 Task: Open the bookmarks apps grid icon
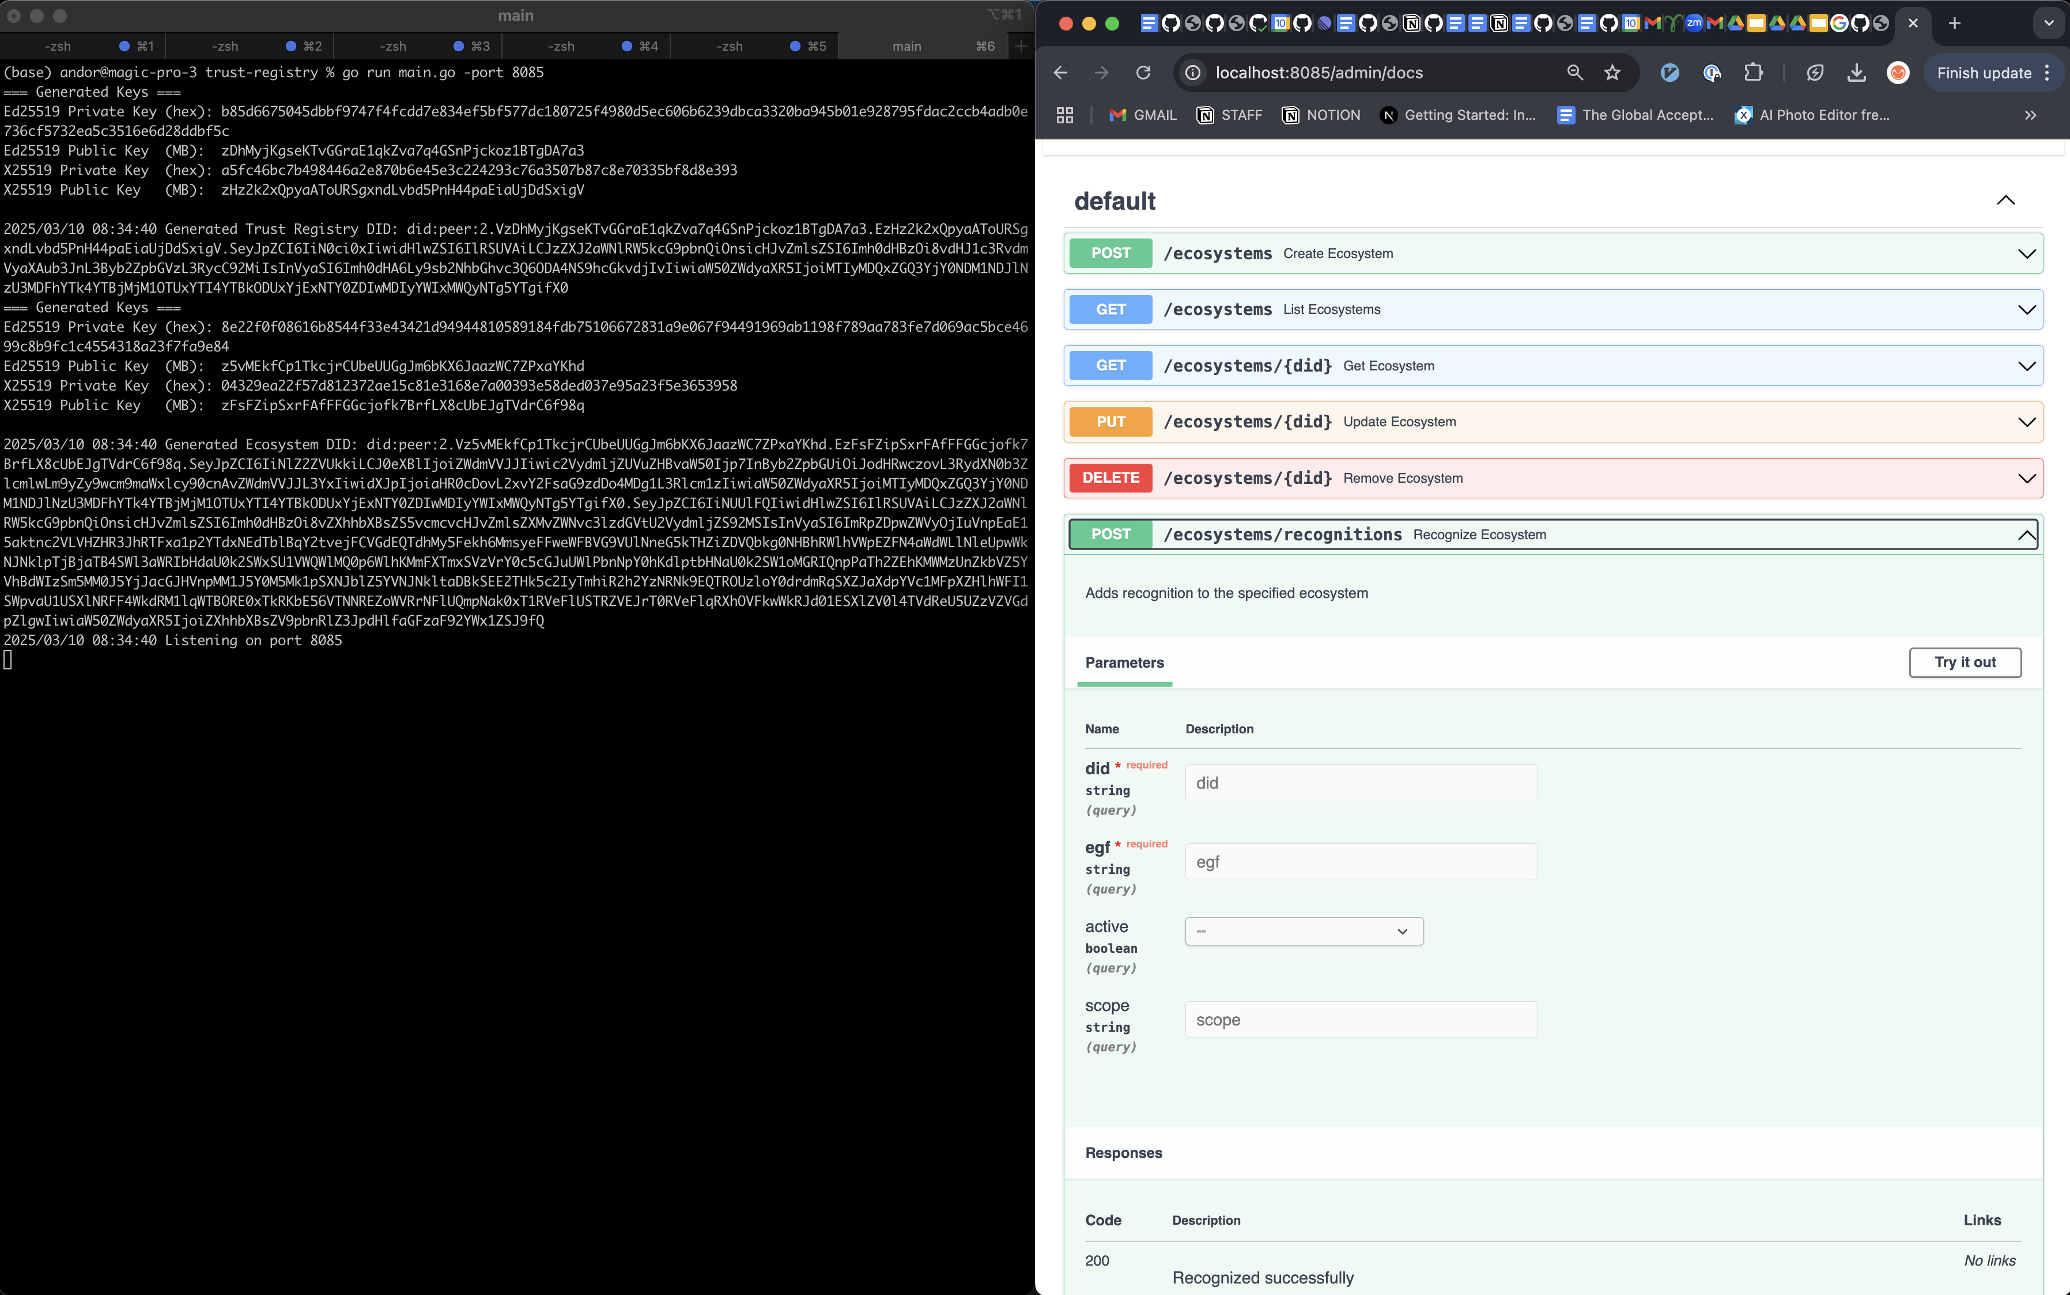[x=1065, y=115]
